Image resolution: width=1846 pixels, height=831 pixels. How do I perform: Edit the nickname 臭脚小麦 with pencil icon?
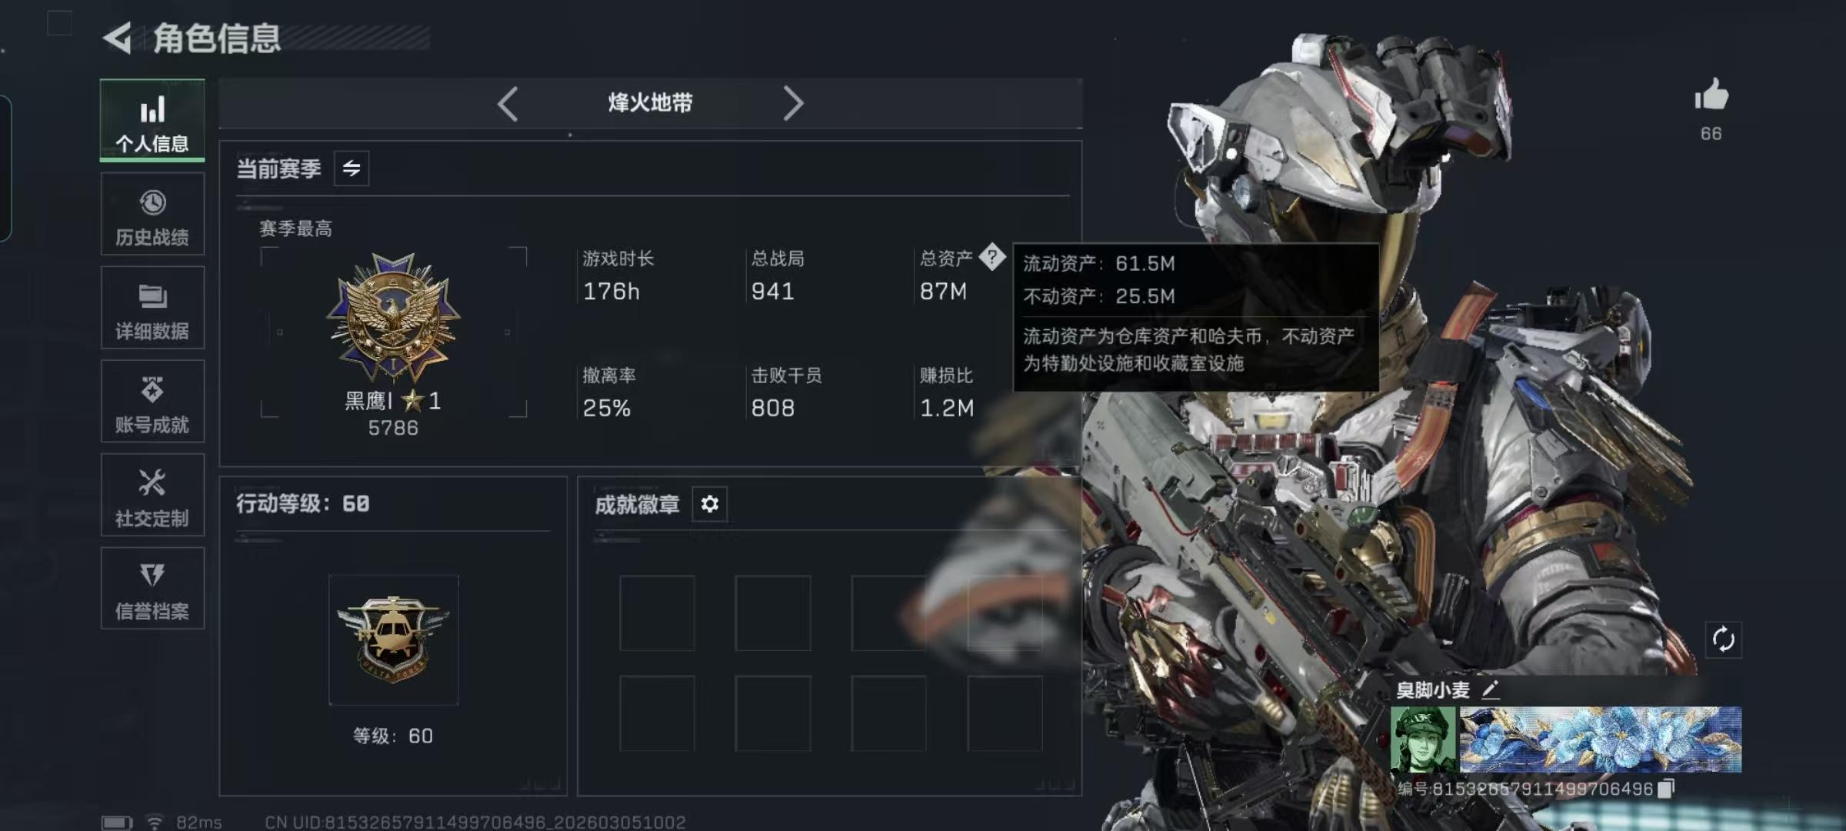click(x=1490, y=689)
